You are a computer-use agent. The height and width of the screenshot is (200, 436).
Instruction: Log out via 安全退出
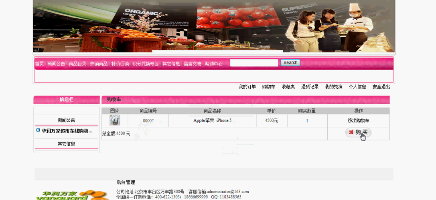381,87
